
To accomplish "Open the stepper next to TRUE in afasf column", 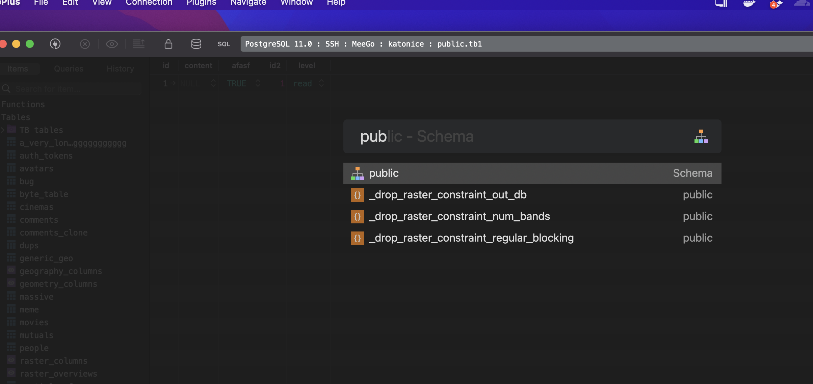I will click(257, 83).
